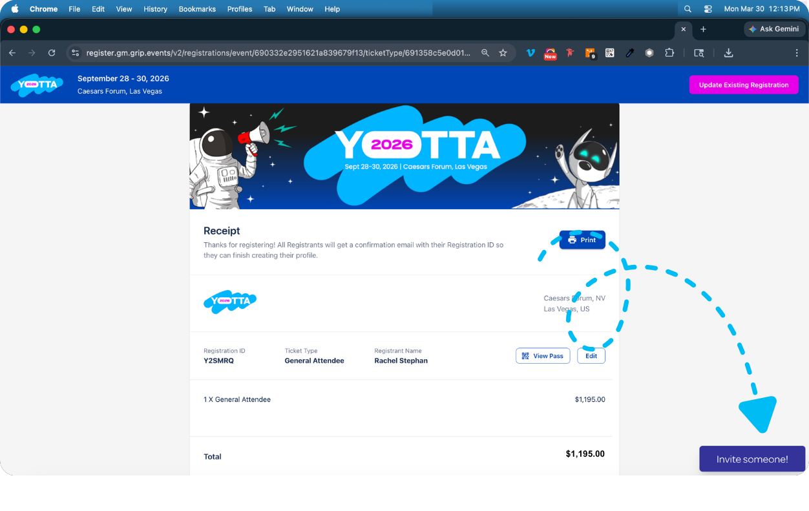
Task: Open the tab search icon in toolbar
Action: [x=699, y=53]
